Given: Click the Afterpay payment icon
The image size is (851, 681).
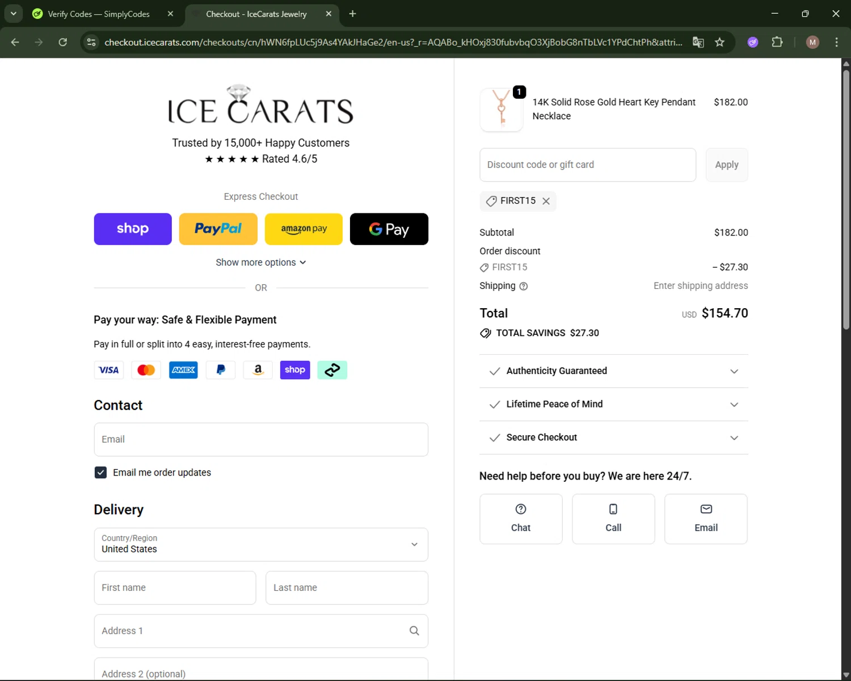Looking at the screenshot, I should tap(332, 370).
